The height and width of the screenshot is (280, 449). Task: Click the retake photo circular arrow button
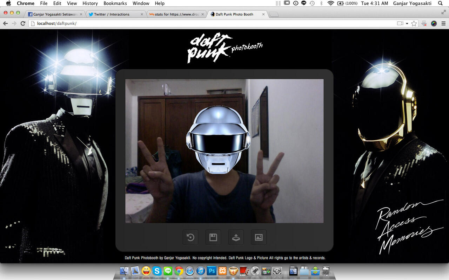click(x=190, y=237)
